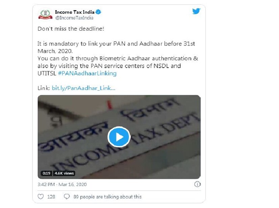This screenshot has height=208, width=279.
Task: Like the tweet using heart icon
Action: coord(40,197)
